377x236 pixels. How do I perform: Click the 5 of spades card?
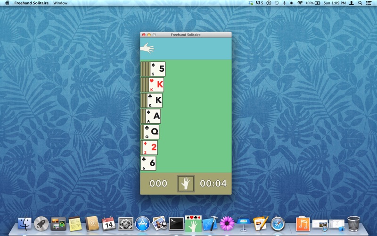coord(157,69)
